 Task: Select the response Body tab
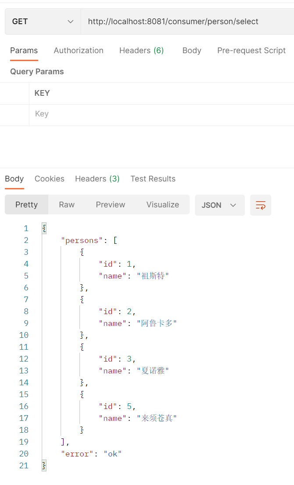pos(14,179)
